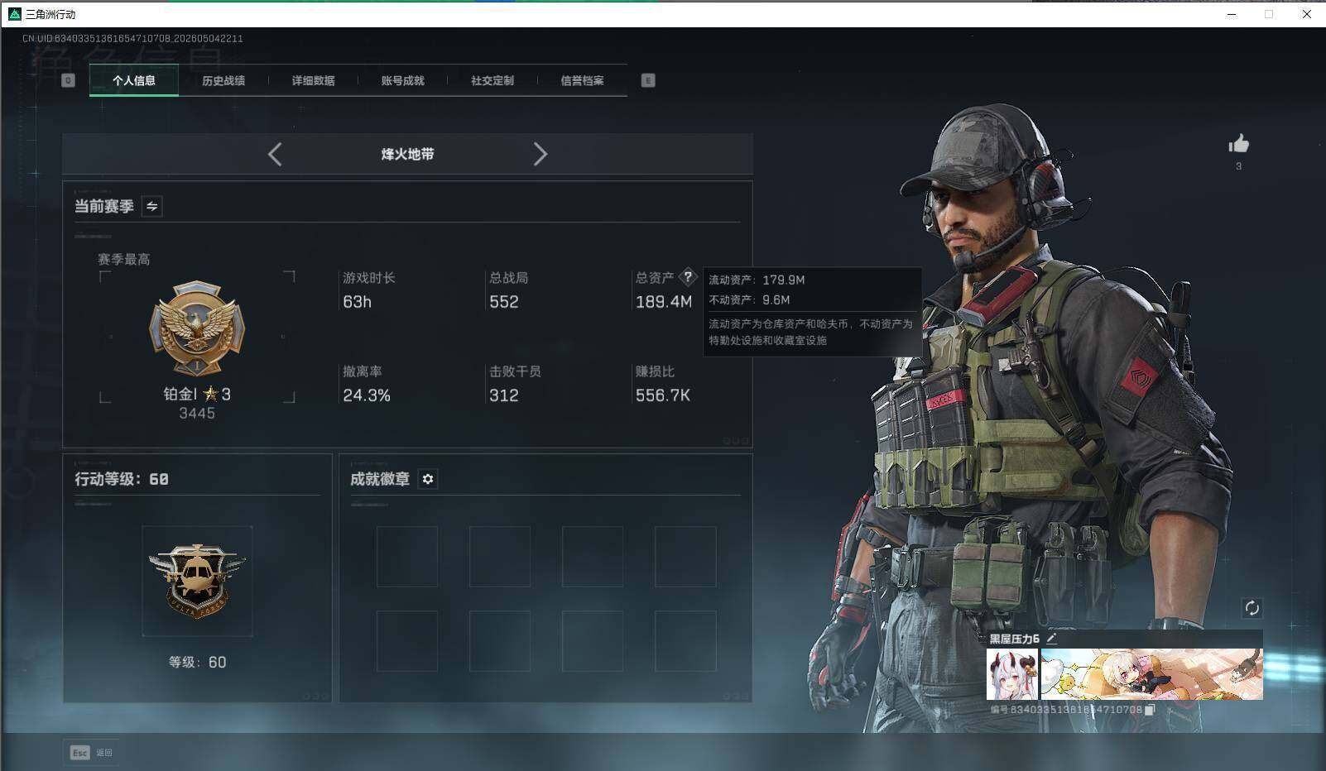Click the level 60 helicopter emblem
1326x771 pixels.
click(x=197, y=581)
